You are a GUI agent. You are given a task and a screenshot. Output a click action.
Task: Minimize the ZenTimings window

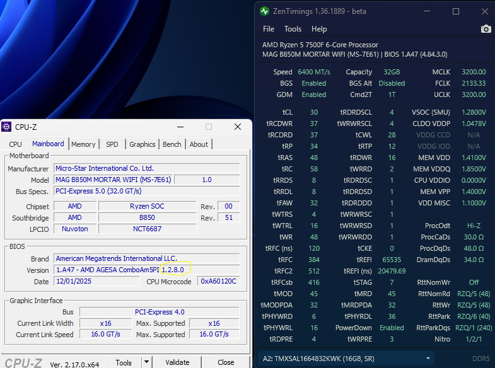(427, 11)
